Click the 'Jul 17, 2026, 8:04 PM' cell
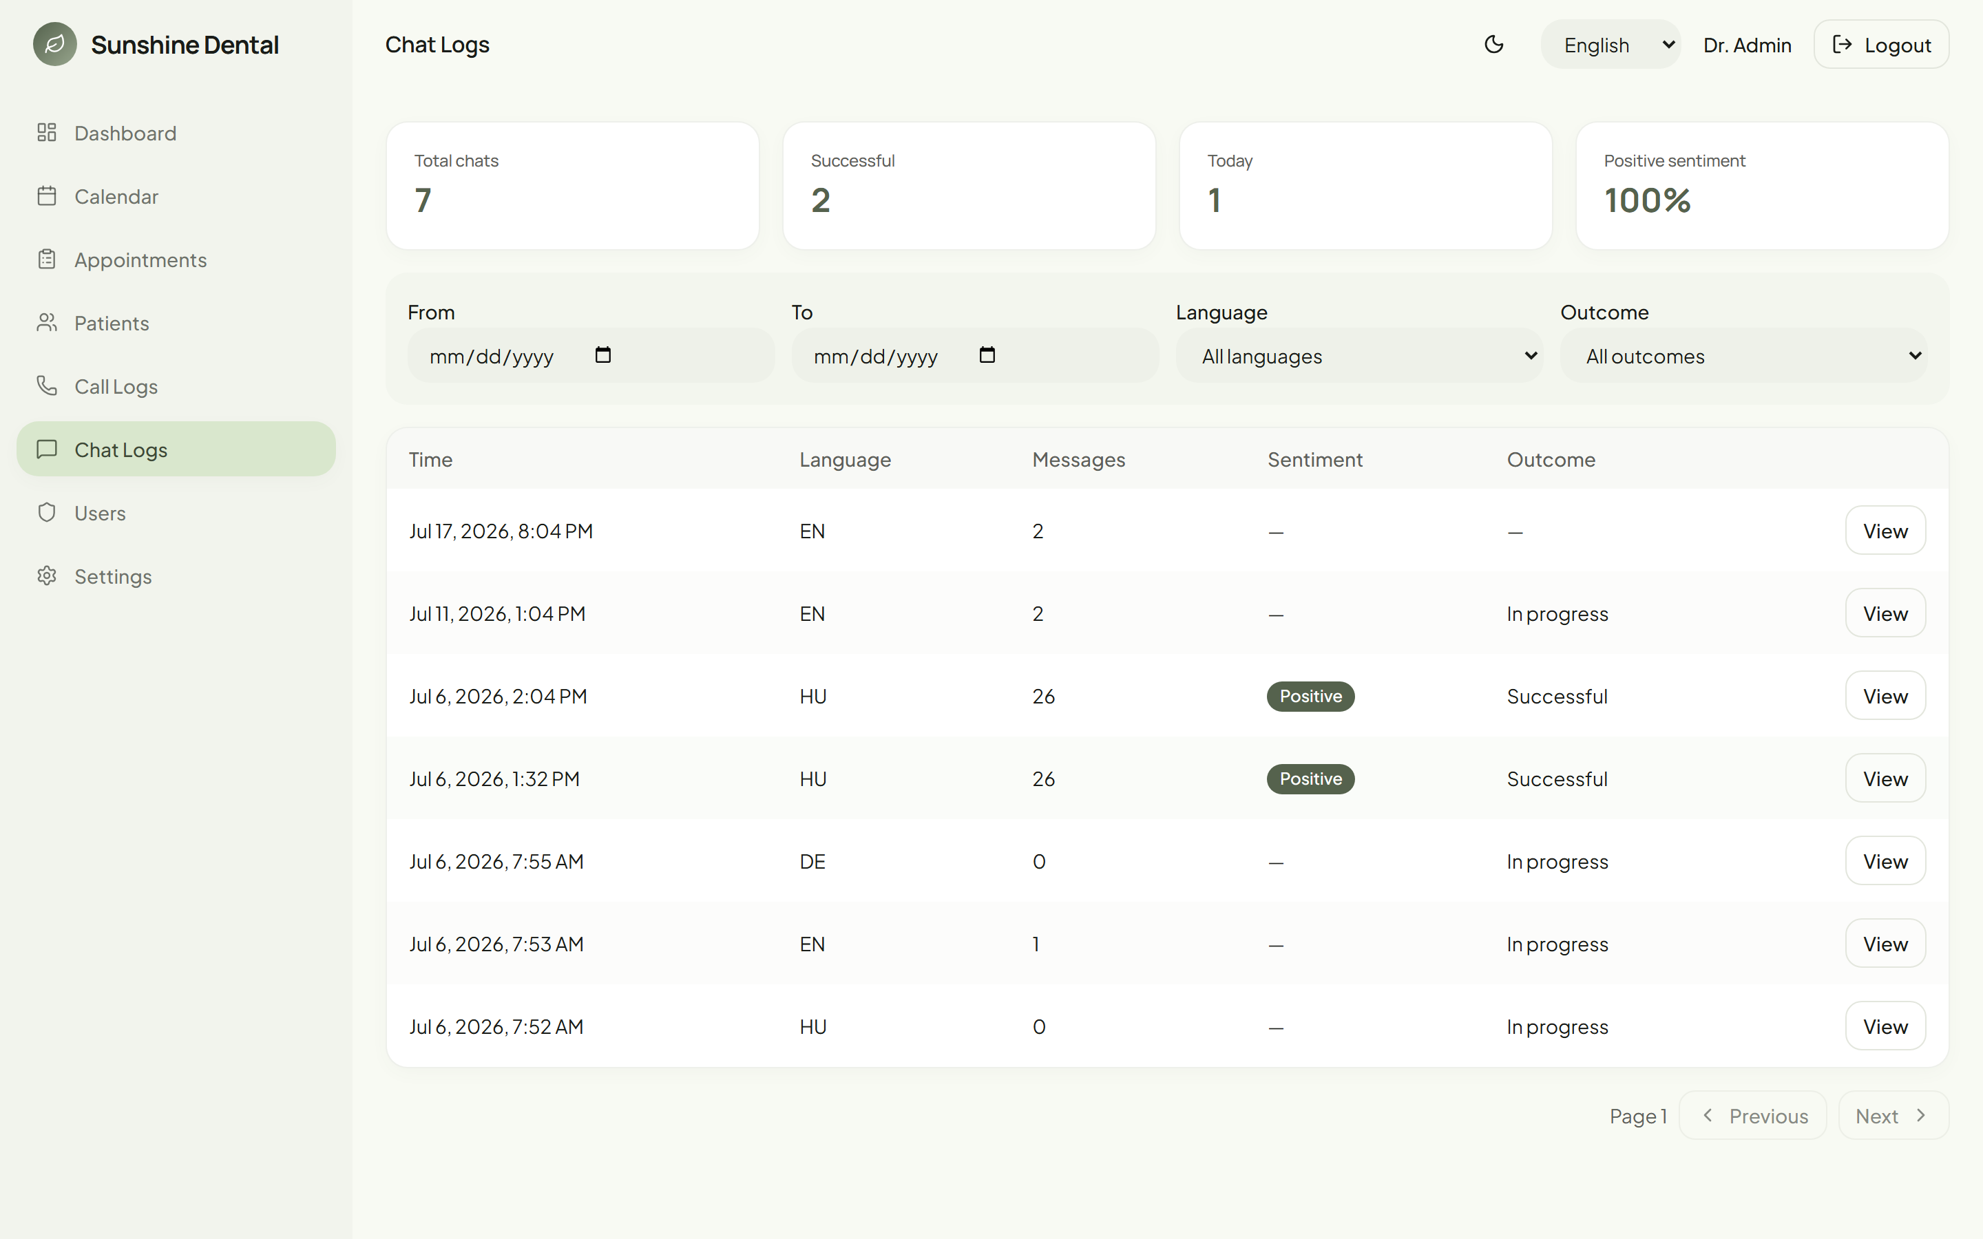 501,531
